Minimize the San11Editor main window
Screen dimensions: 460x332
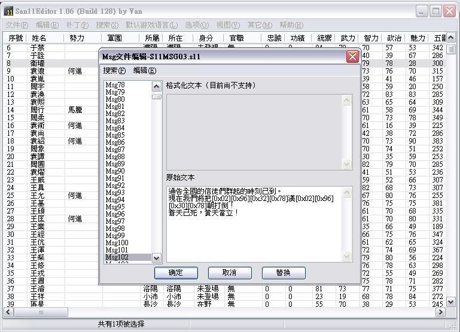click(422, 11)
